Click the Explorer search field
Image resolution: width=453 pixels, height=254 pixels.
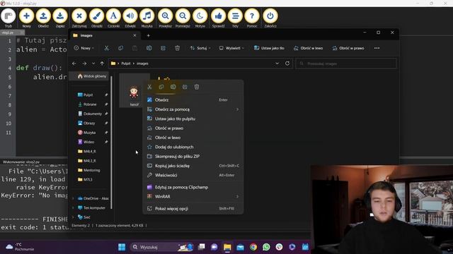pyautogui.click(x=346, y=64)
